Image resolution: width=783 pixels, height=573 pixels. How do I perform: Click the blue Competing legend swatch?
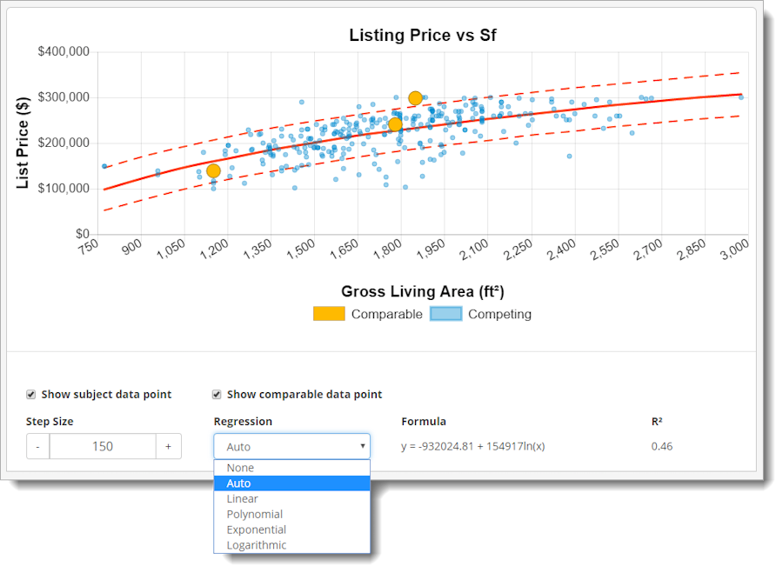[446, 314]
